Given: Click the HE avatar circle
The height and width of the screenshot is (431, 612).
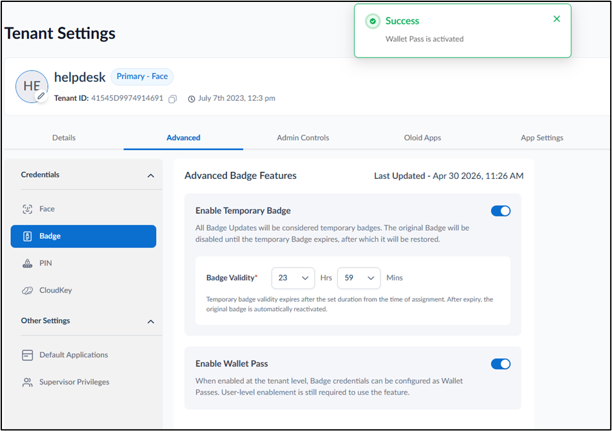Looking at the screenshot, I should pyautogui.click(x=32, y=87).
